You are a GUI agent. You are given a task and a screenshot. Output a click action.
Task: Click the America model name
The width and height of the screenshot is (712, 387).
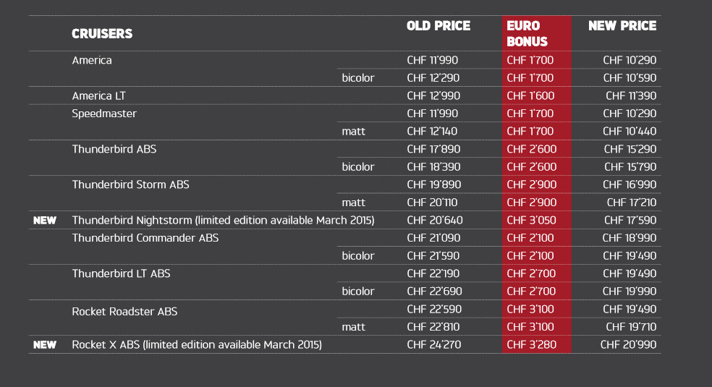coord(92,60)
